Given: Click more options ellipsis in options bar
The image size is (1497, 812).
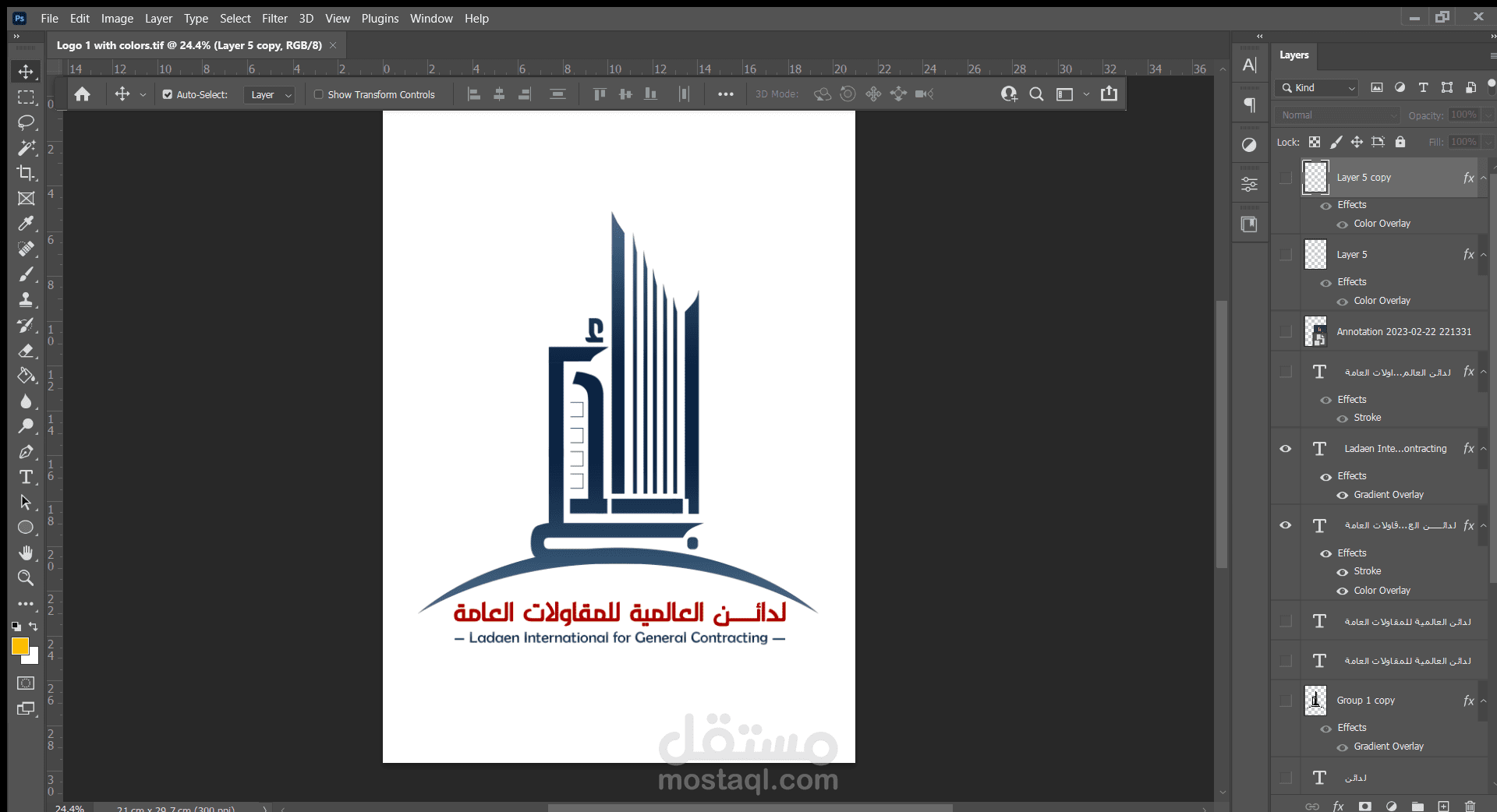Looking at the screenshot, I should point(726,94).
